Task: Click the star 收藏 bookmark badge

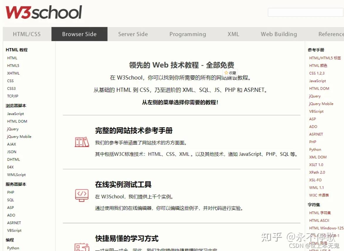Action: (x=230, y=73)
